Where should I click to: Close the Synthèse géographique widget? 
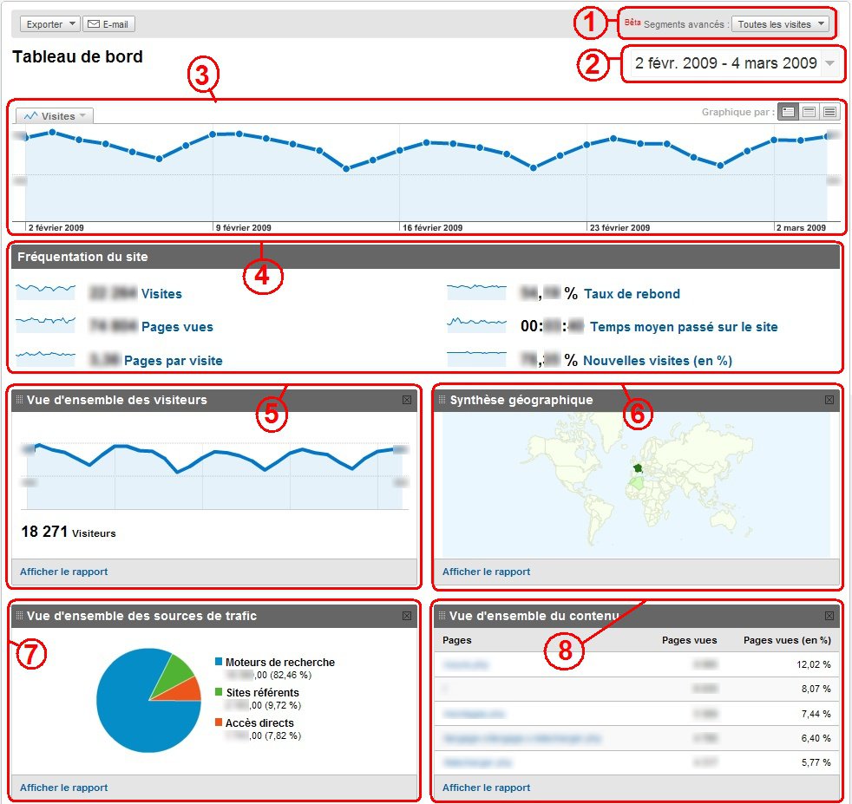coord(829,400)
